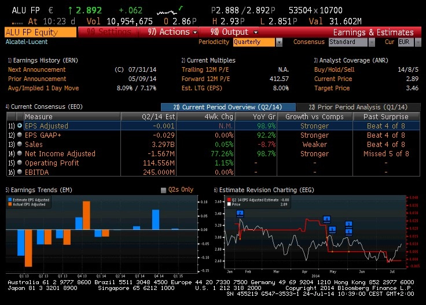Click event marker 4 on revision chart
This screenshot has width=426, height=305.
(327, 219)
